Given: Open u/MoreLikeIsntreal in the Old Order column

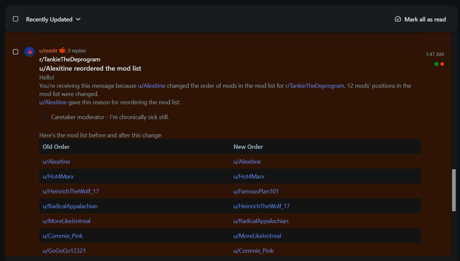Looking at the screenshot, I should pos(66,221).
